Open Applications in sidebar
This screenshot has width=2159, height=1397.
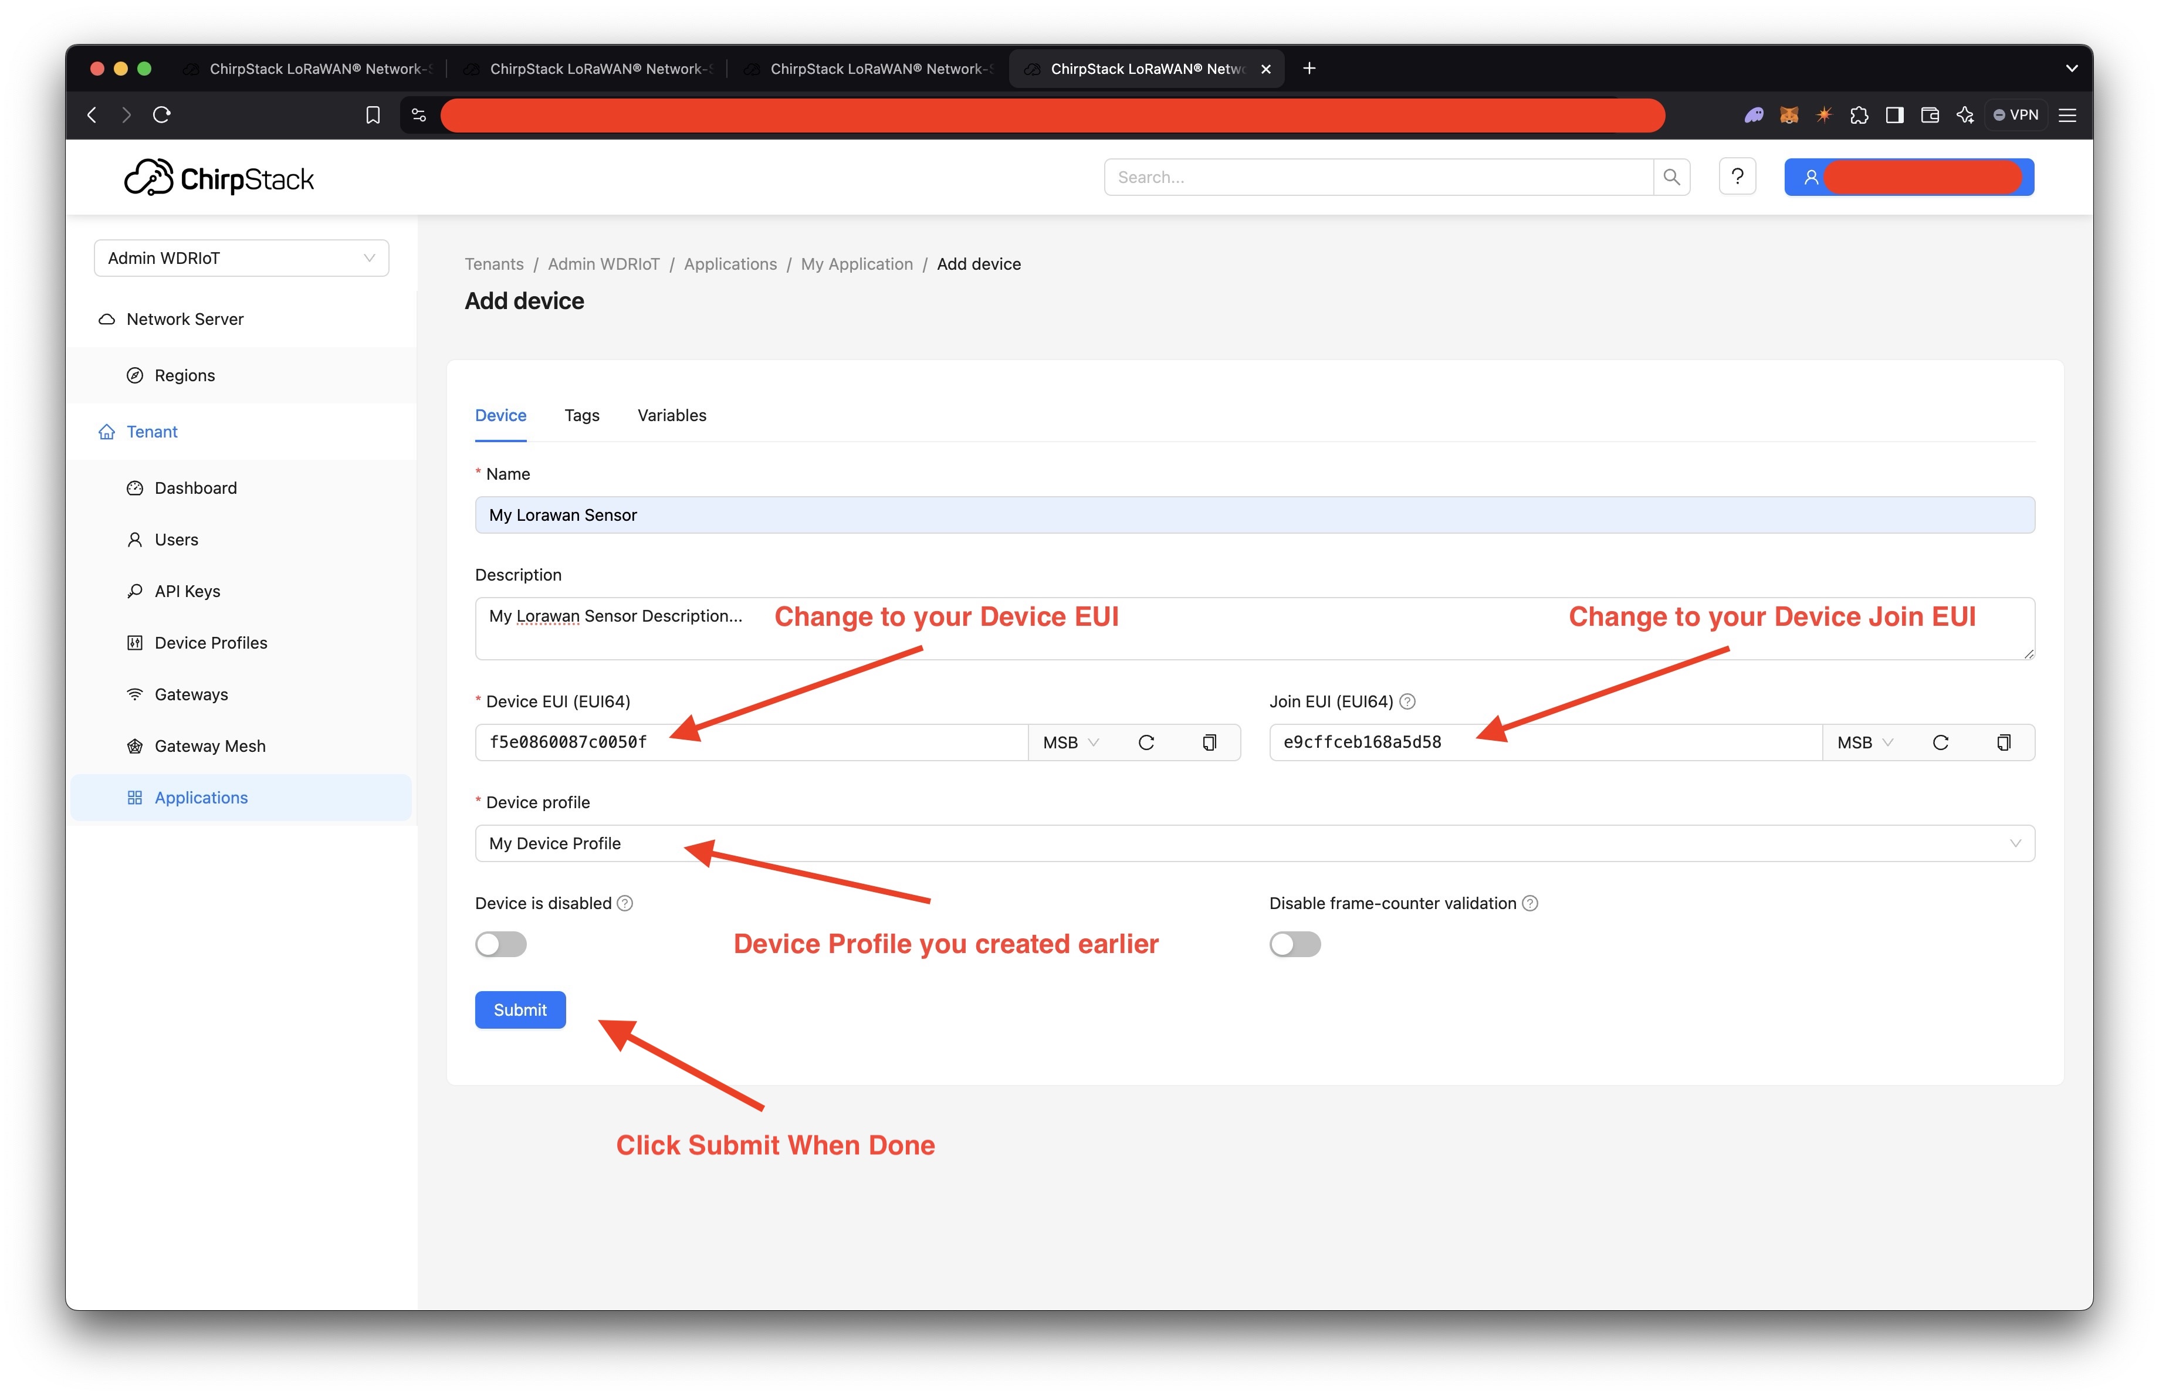click(x=241, y=798)
